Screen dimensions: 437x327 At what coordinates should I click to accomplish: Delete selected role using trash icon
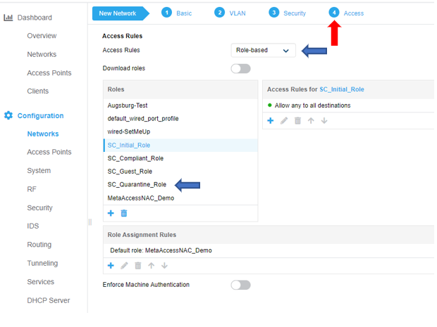click(x=124, y=213)
